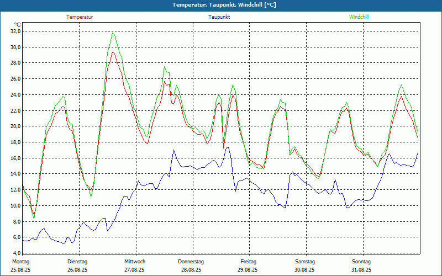
Task: Click the Dienstag day label
Action: 77,262
